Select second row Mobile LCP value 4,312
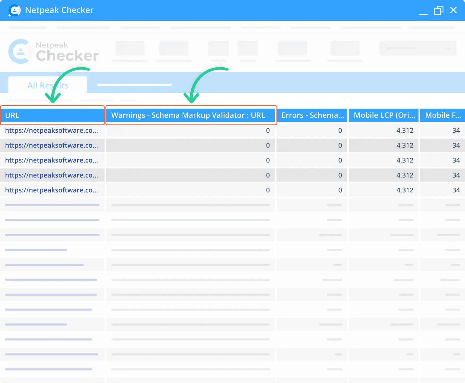Viewport: 465px width, 383px height. pyautogui.click(x=405, y=145)
